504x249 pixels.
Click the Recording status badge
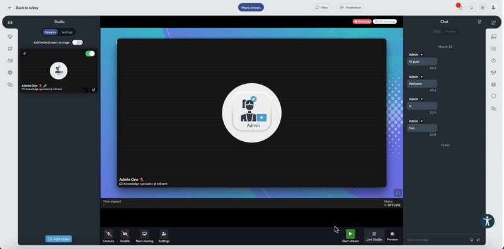(x=362, y=21)
